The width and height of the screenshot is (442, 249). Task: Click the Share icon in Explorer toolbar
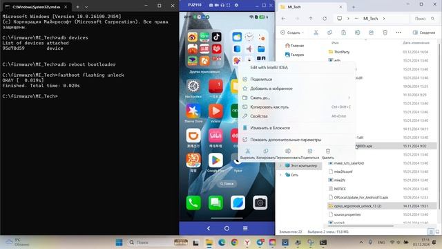tap(372, 33)
